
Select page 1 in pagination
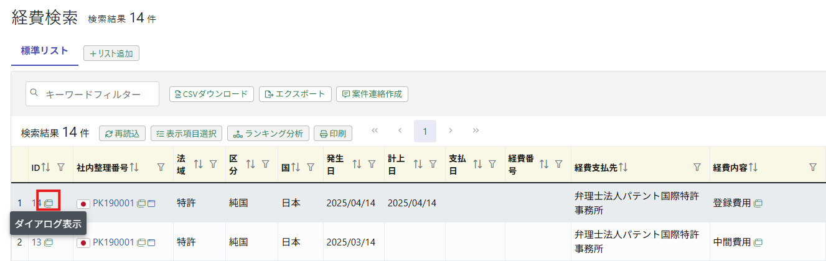425,131
